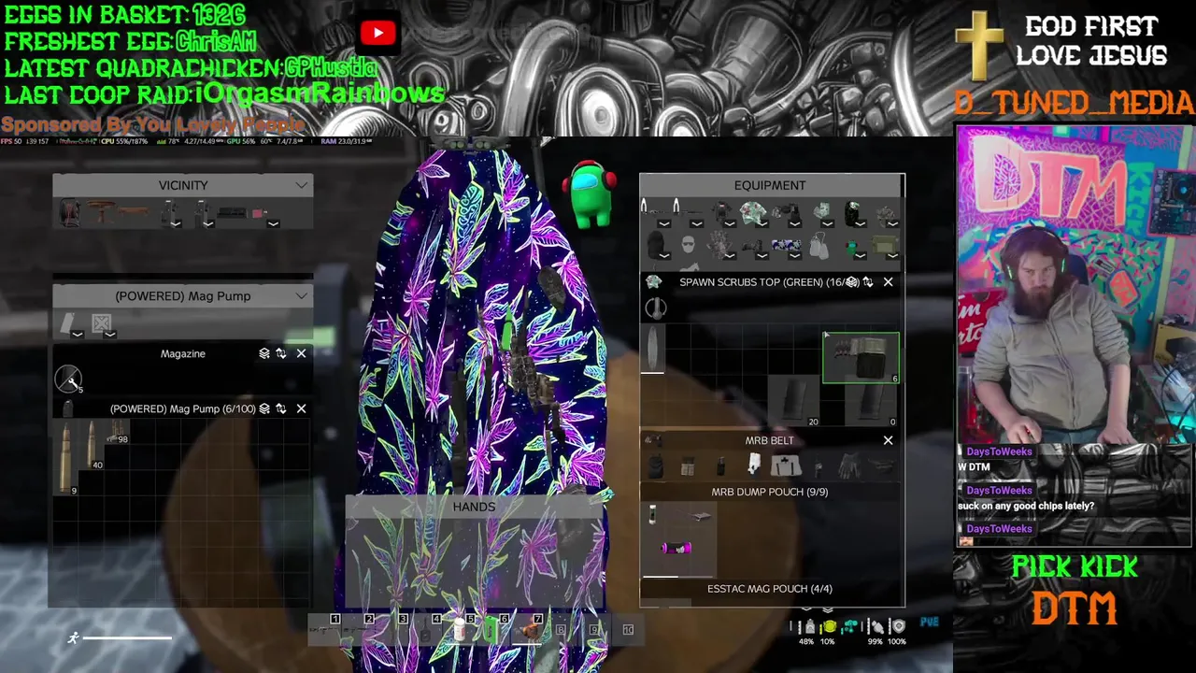Select the olive pouch in Equipment
The height and width of the screenshot is (673, 1196).
(x=884, y=246)
